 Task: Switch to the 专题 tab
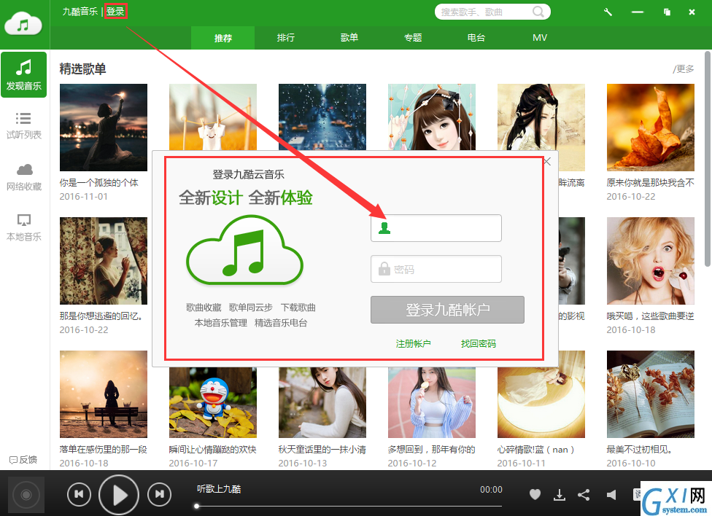[413, 38]
